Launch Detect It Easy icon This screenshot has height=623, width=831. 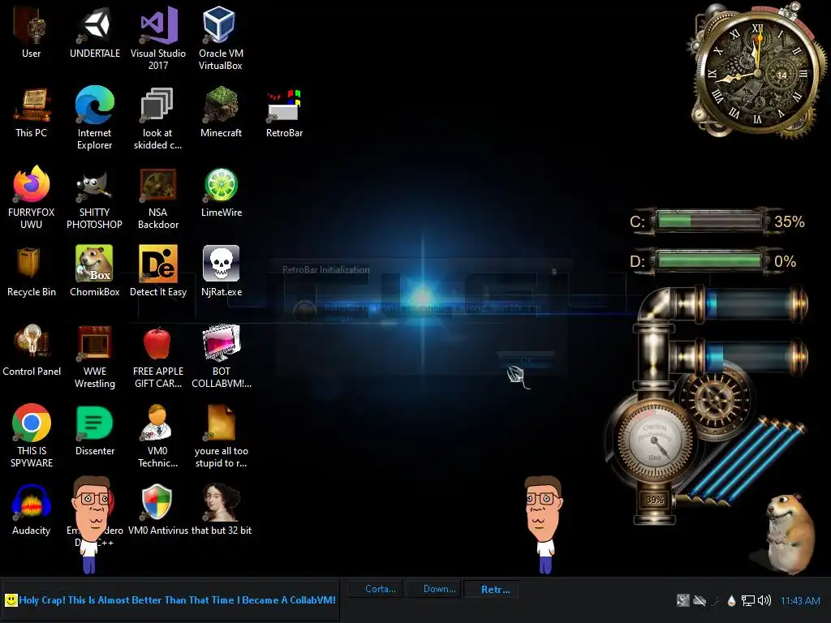coord(158,271)
